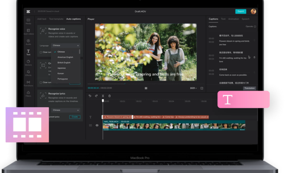Click the 00:03 mark on the timeline ruler
This screenshot has width=287, height=173.
(x=155, y=101)
